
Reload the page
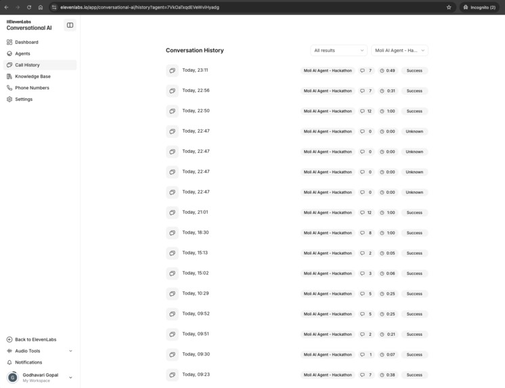[29, 7]
